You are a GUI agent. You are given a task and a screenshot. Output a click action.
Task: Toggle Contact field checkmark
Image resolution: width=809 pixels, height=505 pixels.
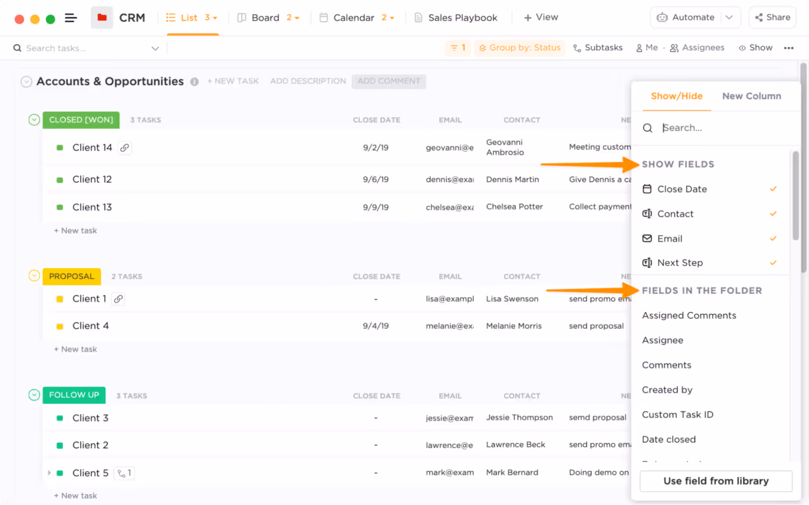(773, 214)
